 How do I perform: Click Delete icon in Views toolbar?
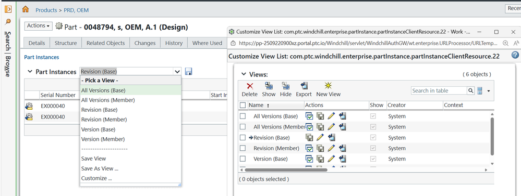click(x=250, y=86)
